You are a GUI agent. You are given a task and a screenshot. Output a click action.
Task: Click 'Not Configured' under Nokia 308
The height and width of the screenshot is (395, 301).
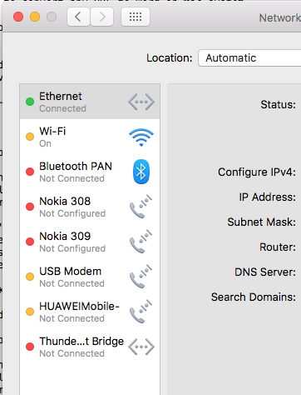click(72, 213)
